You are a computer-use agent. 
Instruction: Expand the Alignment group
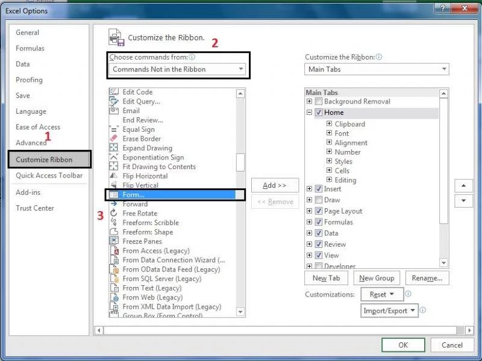click(329, 142)
